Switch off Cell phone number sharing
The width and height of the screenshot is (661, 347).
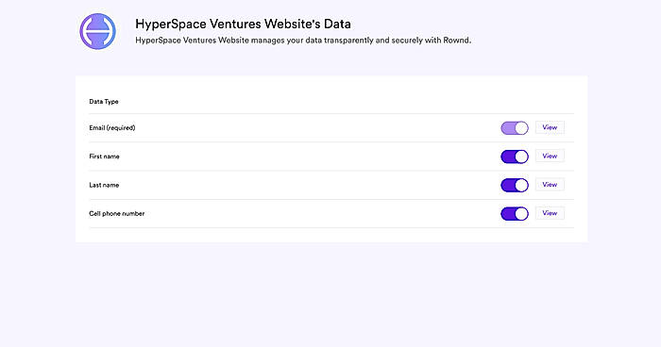(515, 214)
